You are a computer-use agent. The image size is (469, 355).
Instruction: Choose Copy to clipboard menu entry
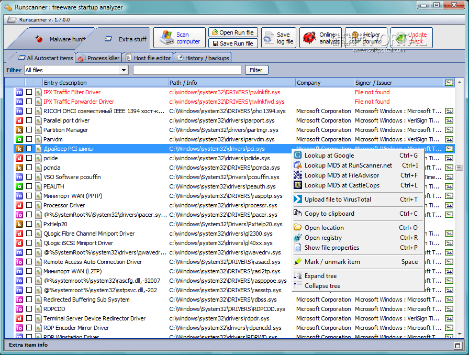click(x=358, y=214)
